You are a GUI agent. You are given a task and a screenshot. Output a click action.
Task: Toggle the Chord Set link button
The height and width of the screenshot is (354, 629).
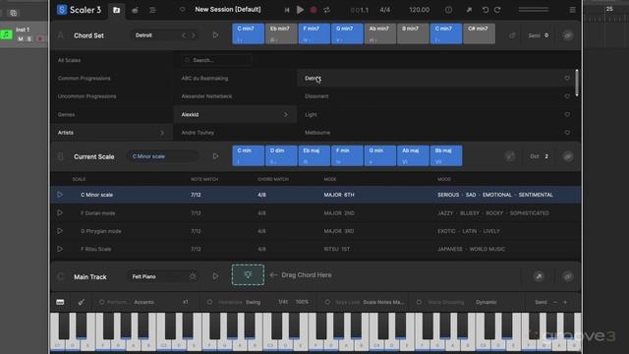(568, 35)
